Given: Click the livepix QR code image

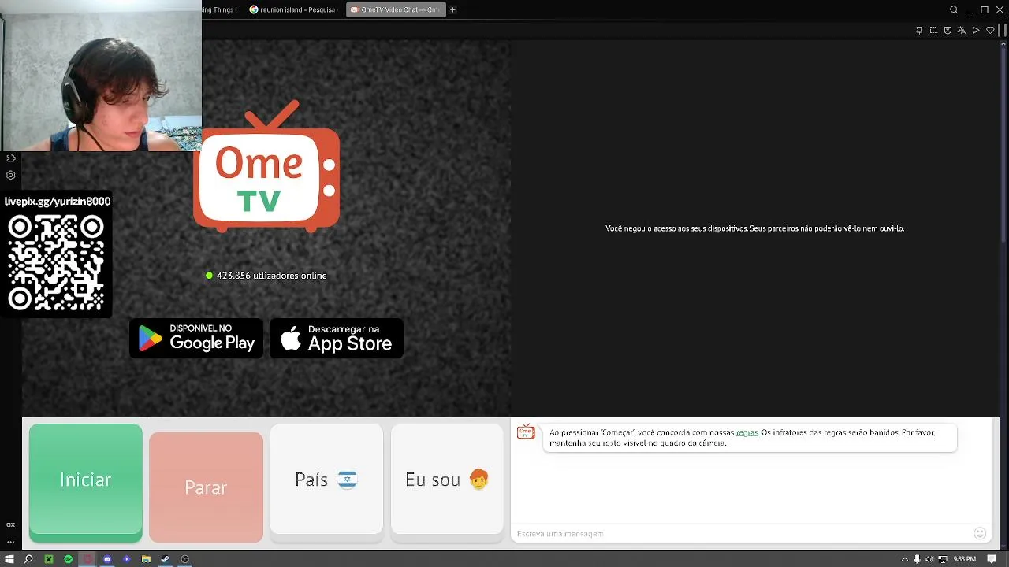Looking at the screenshot, I should pyautogui.click(x=56, y=262).
